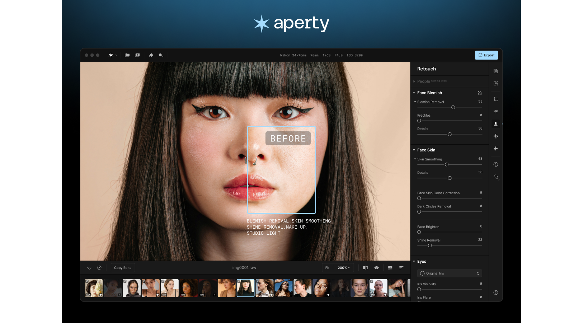The height and width of the screenshot is (323, 574).
Task: Click the sparkle icon in right sidebar
Action: pos(495,149)
